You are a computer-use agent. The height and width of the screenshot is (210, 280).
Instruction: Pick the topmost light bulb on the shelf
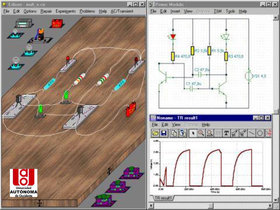click(x=16, y=34)
